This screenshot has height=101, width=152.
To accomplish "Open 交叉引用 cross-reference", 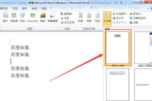I will pos(67,23).
